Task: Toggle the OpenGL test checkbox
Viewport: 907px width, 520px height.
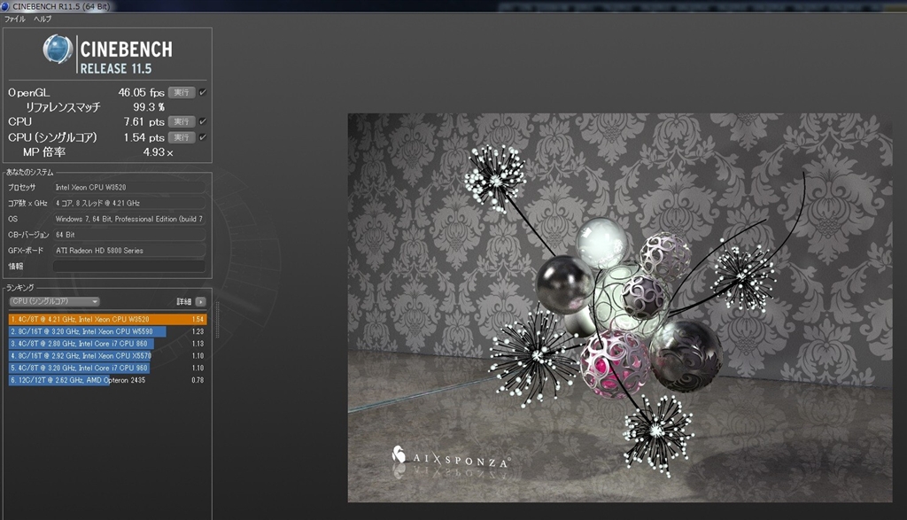Action: pyautogui.click(x=203, y=92)
